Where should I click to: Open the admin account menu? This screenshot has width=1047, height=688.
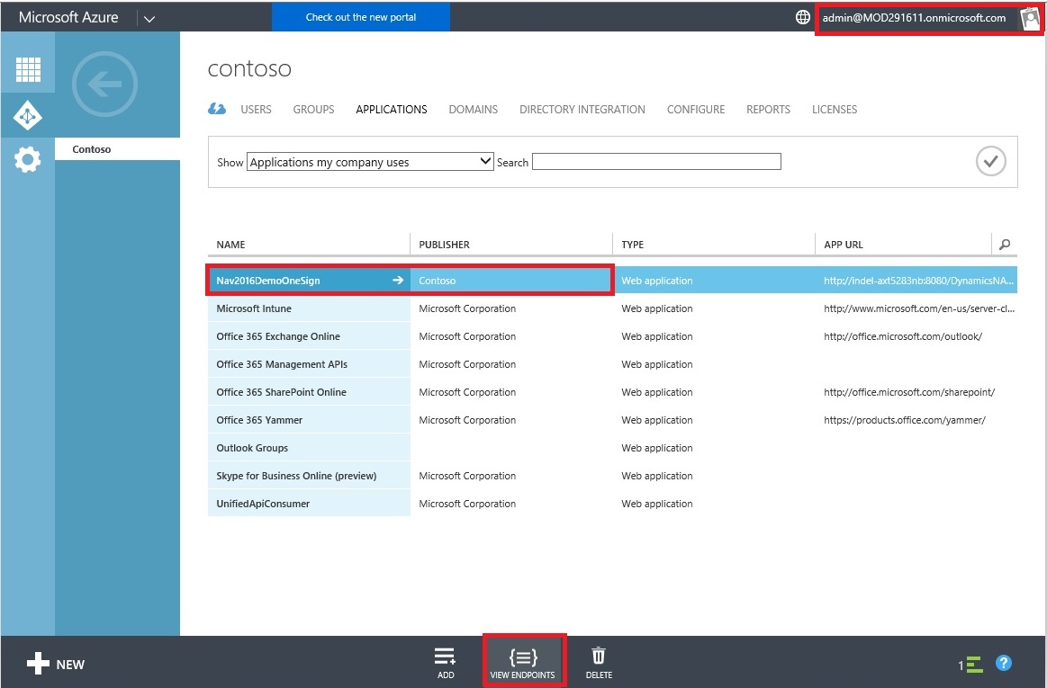tap(915, 18)
